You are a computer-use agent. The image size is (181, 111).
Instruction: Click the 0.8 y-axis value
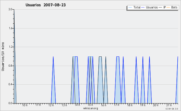pos(10,66)
